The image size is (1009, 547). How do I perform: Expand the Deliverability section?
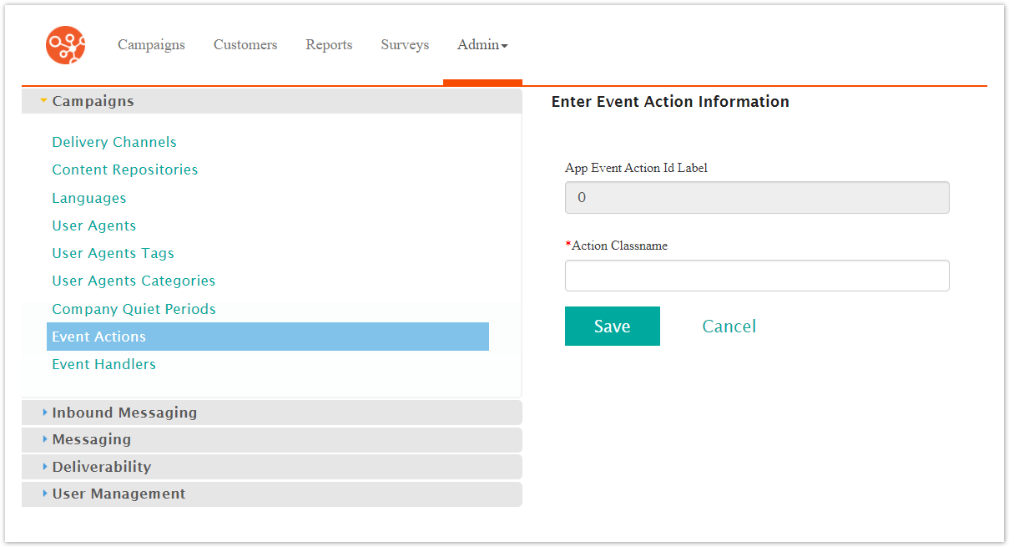pos(272,467)
